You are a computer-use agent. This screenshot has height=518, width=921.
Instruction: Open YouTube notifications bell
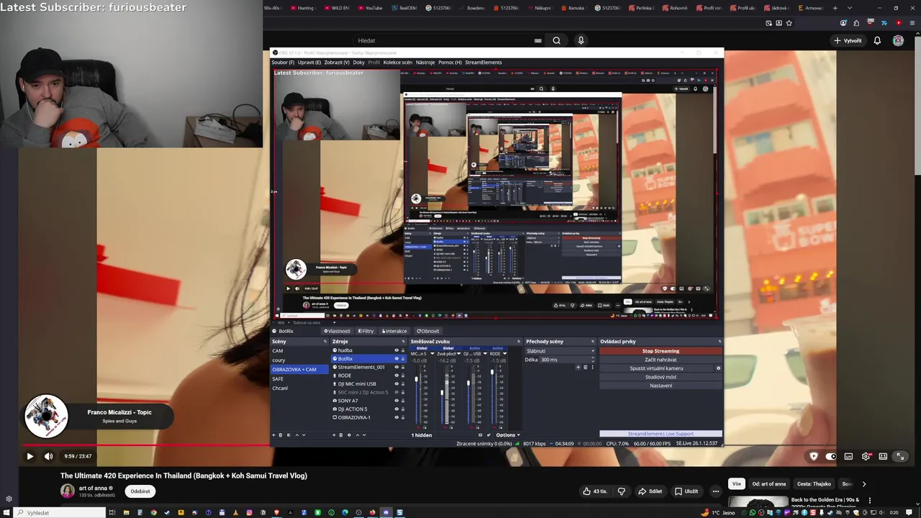click(x=877, y=40)
